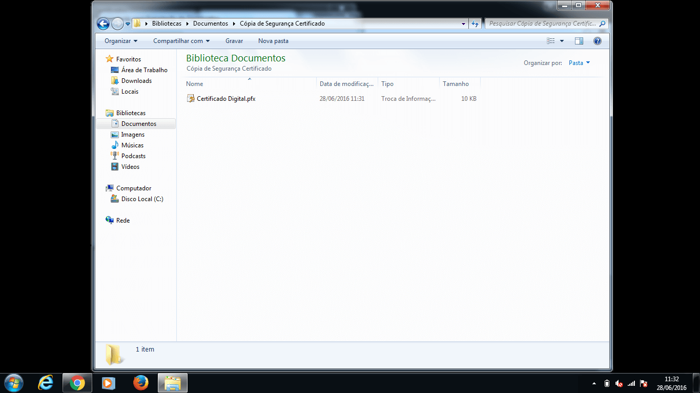Minimize the Explorer window
The width and height of the screenshot is (700, 393).
click(x=565, y=5)
